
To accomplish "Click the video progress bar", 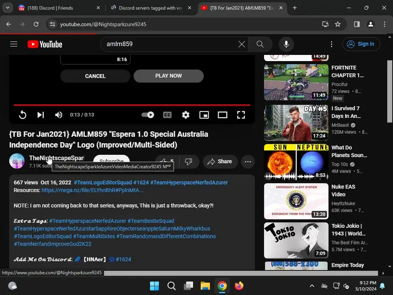I will tap(132, 105).
